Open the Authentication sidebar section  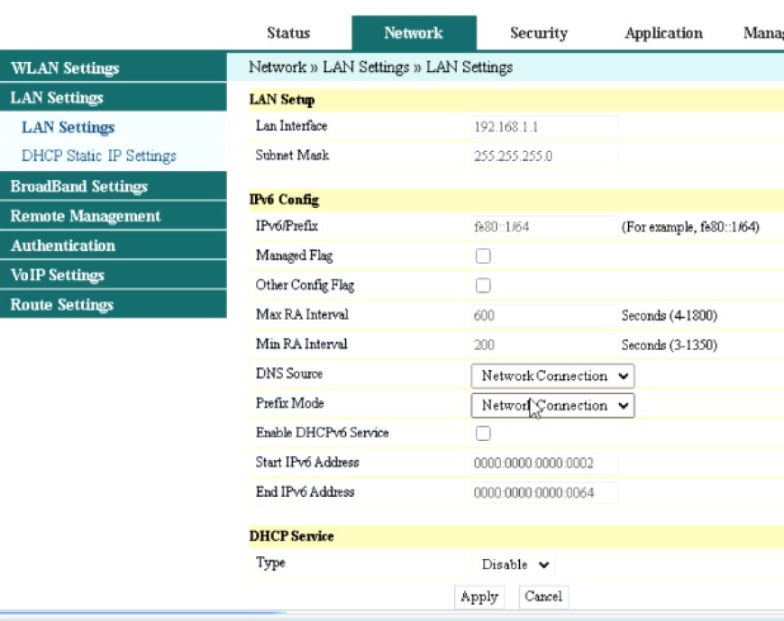click(x=113, y=245)
